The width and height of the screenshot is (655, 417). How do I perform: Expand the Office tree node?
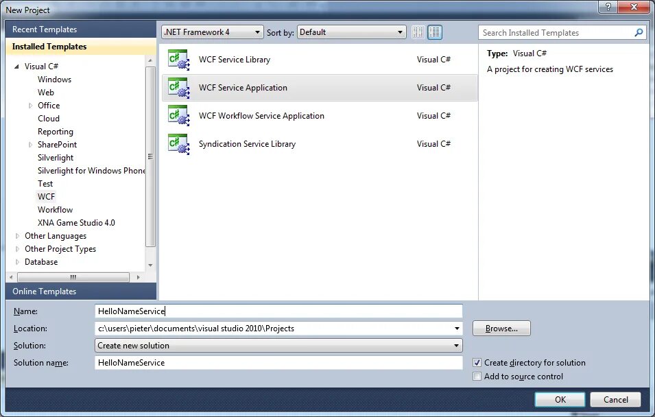click(30, 106)
